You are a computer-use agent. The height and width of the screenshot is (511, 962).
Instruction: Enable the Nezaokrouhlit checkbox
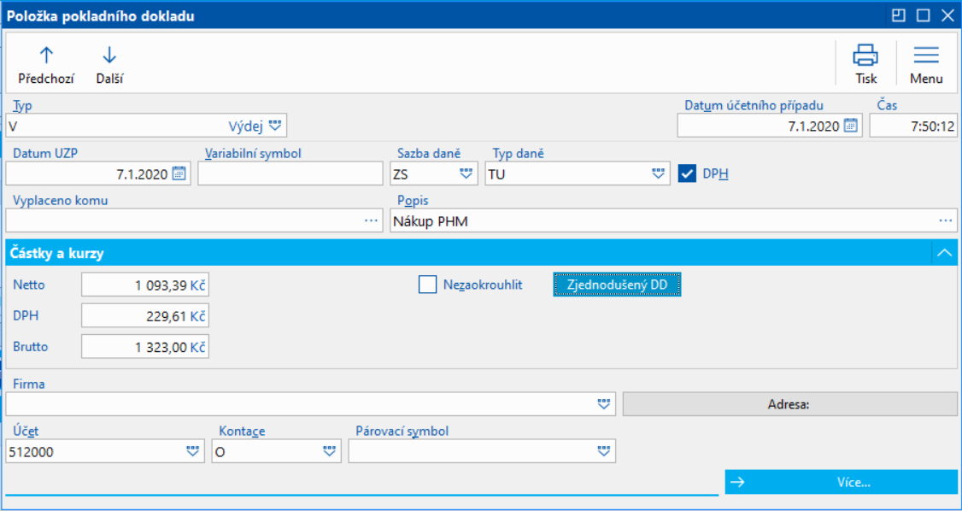point(428,285)
